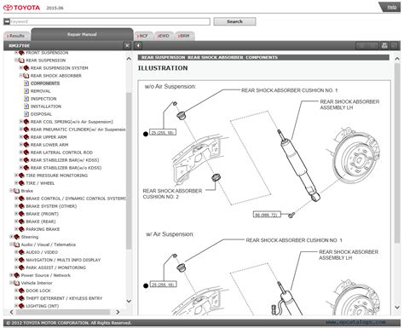Click the TIRE / WHEEL book icon
The height and width of the screenshot is (328, 404).
(21, 183)
